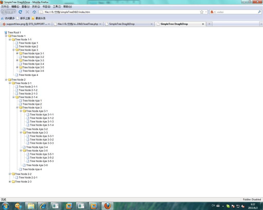Open the 访问最多 bookmark
Viewport: 263px width, 210px height.
coord(8,18)
